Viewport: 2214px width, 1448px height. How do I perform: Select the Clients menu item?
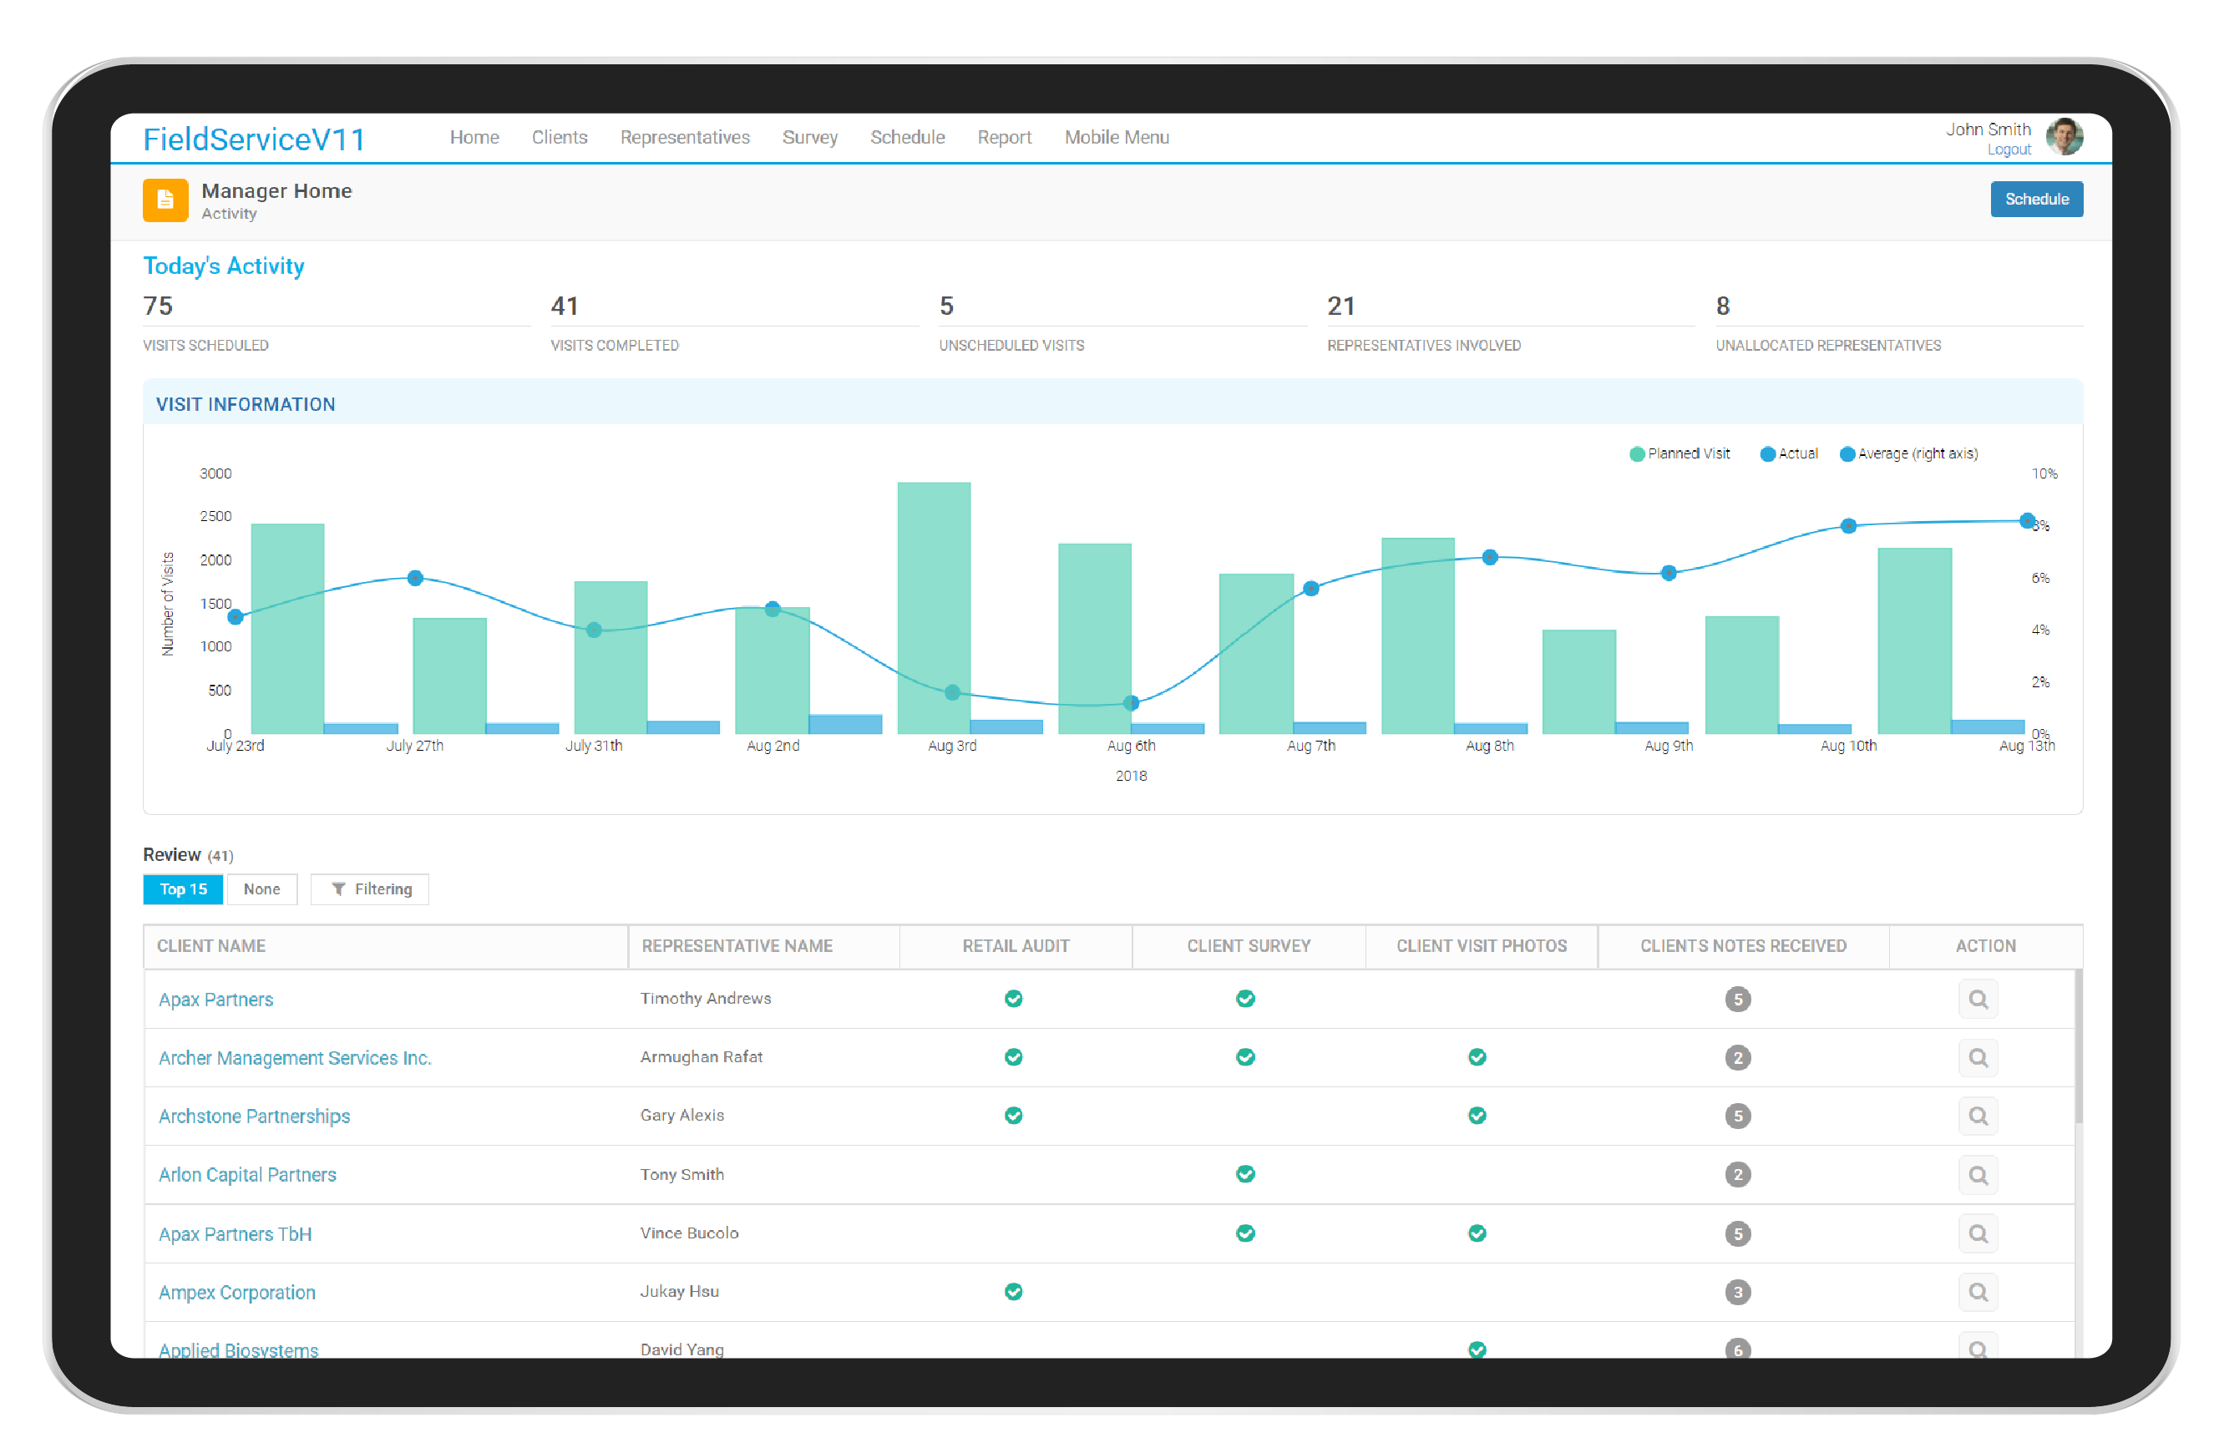559,137
